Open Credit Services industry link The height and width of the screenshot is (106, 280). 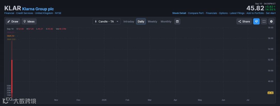pos(25,13)
